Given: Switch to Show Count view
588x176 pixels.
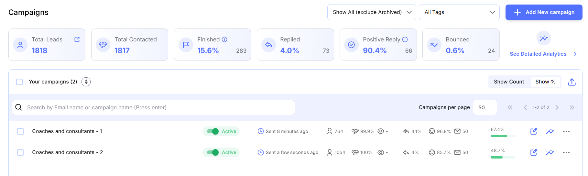Looking at the screenshot, I should click(509, 82).
